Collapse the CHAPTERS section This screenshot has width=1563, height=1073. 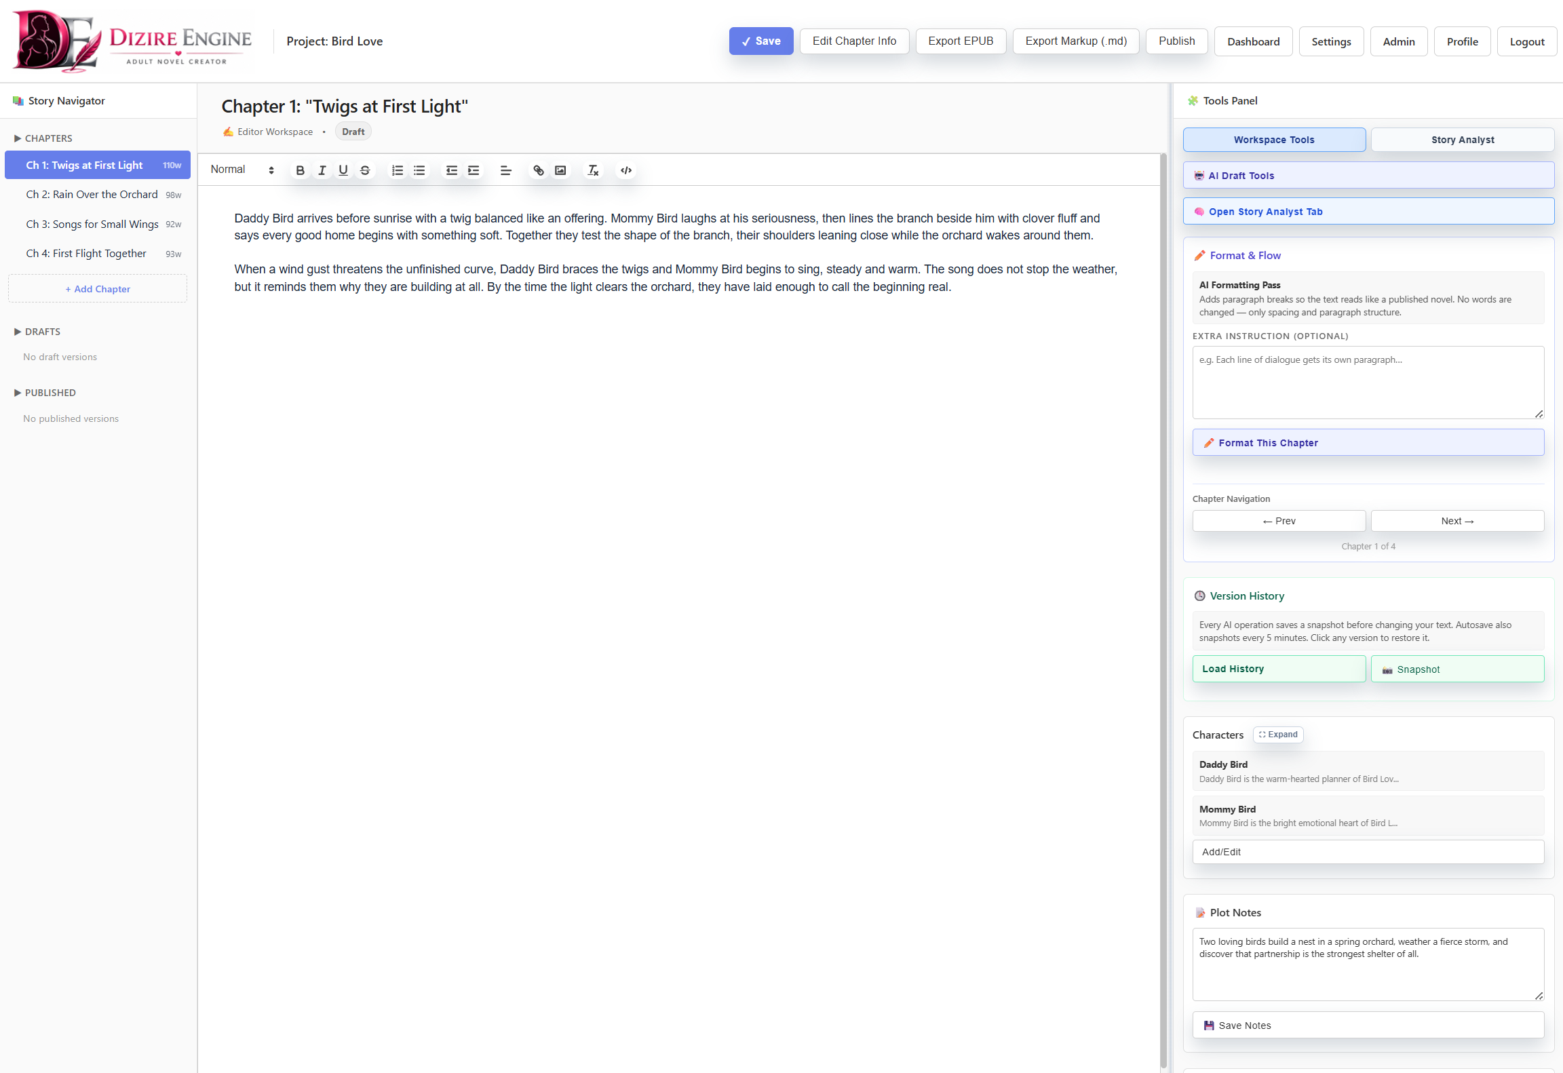pyautogui.click(x=43, y=138)
